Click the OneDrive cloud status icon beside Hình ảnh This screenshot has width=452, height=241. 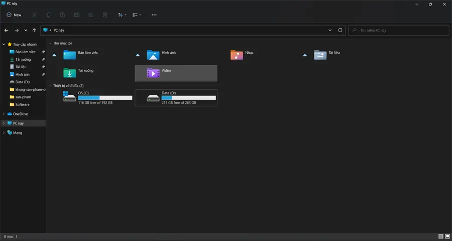[138, 55]
